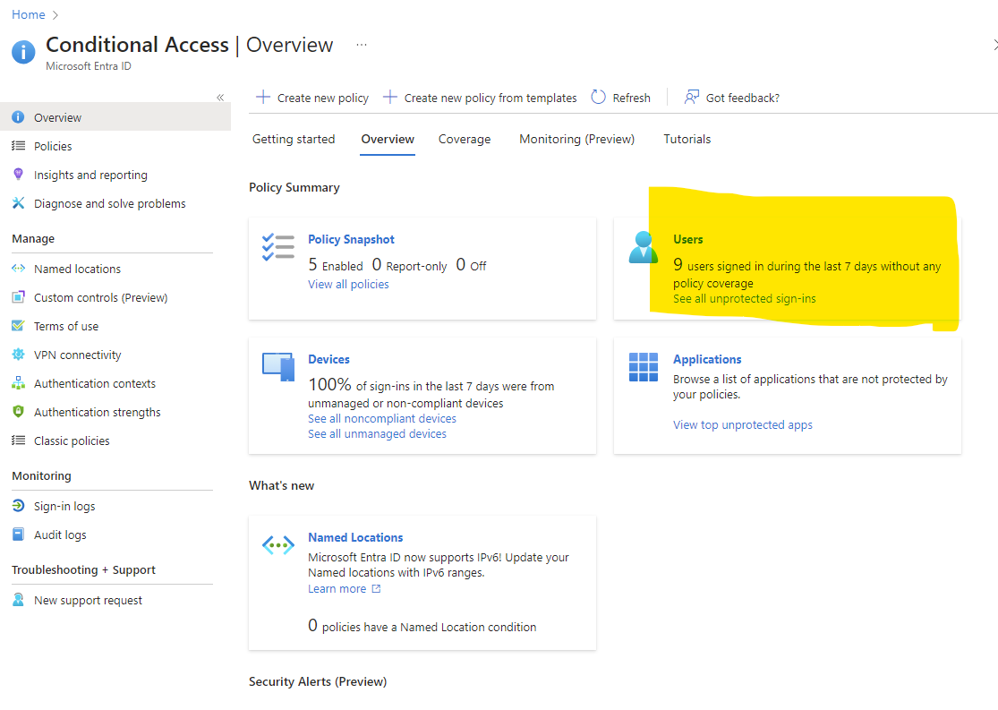Click the '5 Enabled' policy count
This screenshot has width=998, height=710.
336,264
